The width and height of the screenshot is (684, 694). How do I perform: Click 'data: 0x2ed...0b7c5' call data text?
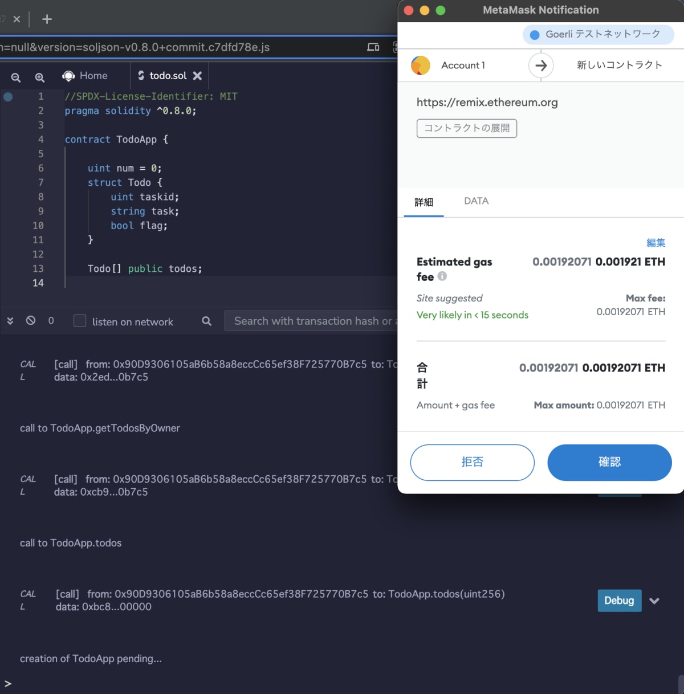point(101,377)
